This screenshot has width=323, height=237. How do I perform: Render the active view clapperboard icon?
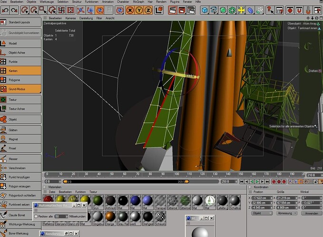172,10
